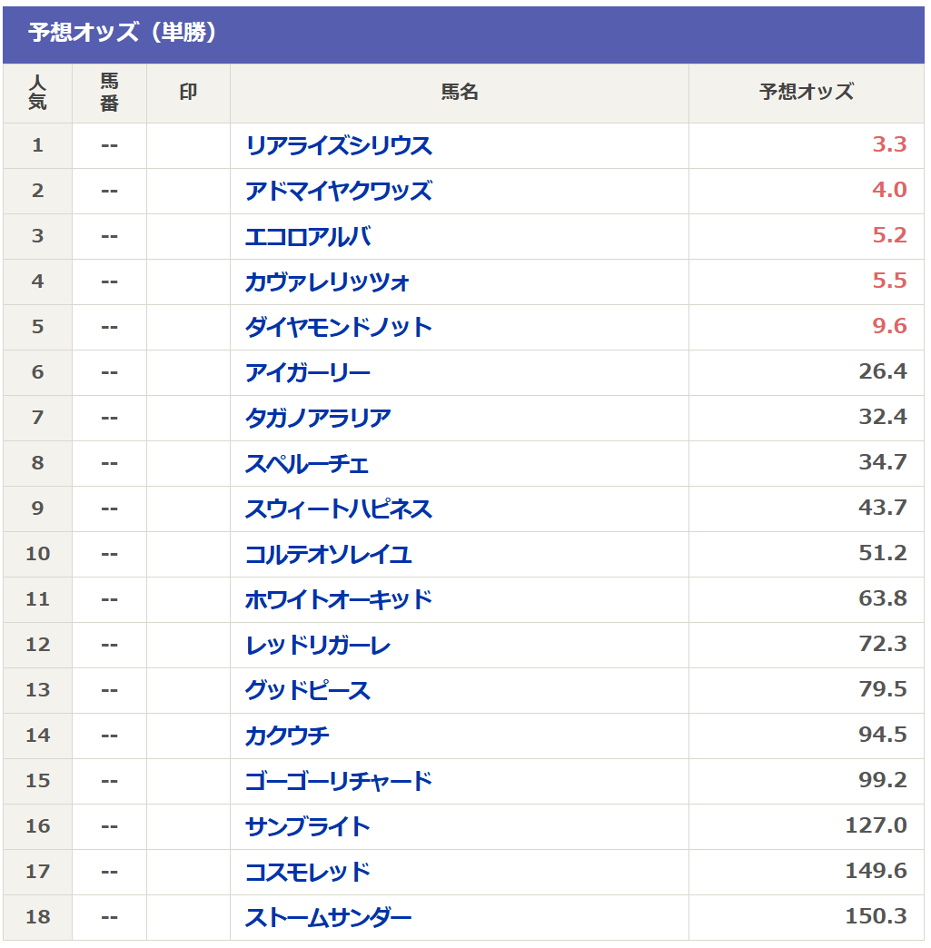Open エコロアルバ horse page

[308, 237]
